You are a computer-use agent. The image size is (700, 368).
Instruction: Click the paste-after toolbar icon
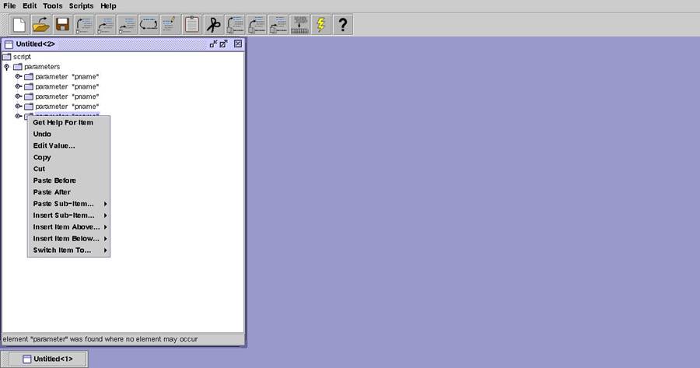278,25
